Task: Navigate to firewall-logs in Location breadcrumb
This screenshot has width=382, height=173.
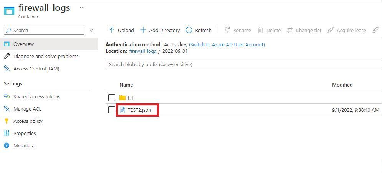Action: click(143, 51)
